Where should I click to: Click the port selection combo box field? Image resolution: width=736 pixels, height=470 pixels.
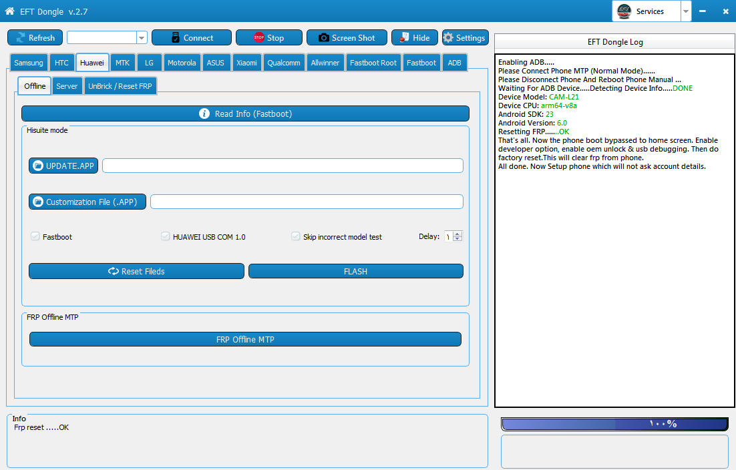coord(102,37)
